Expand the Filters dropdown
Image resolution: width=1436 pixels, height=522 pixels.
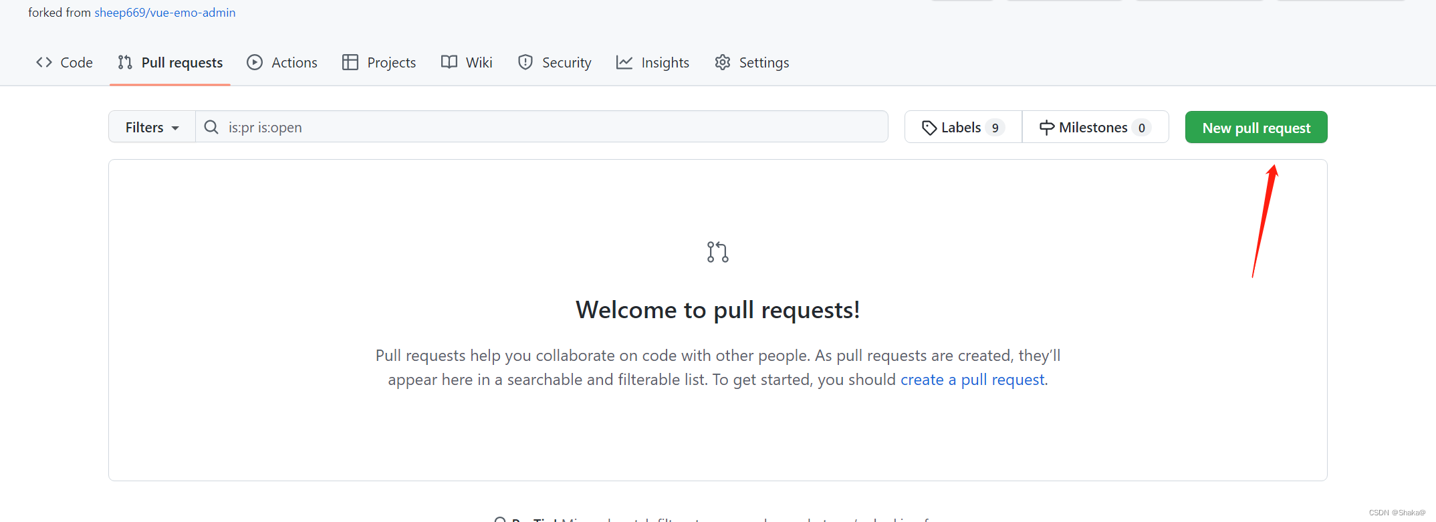point(152,127)
